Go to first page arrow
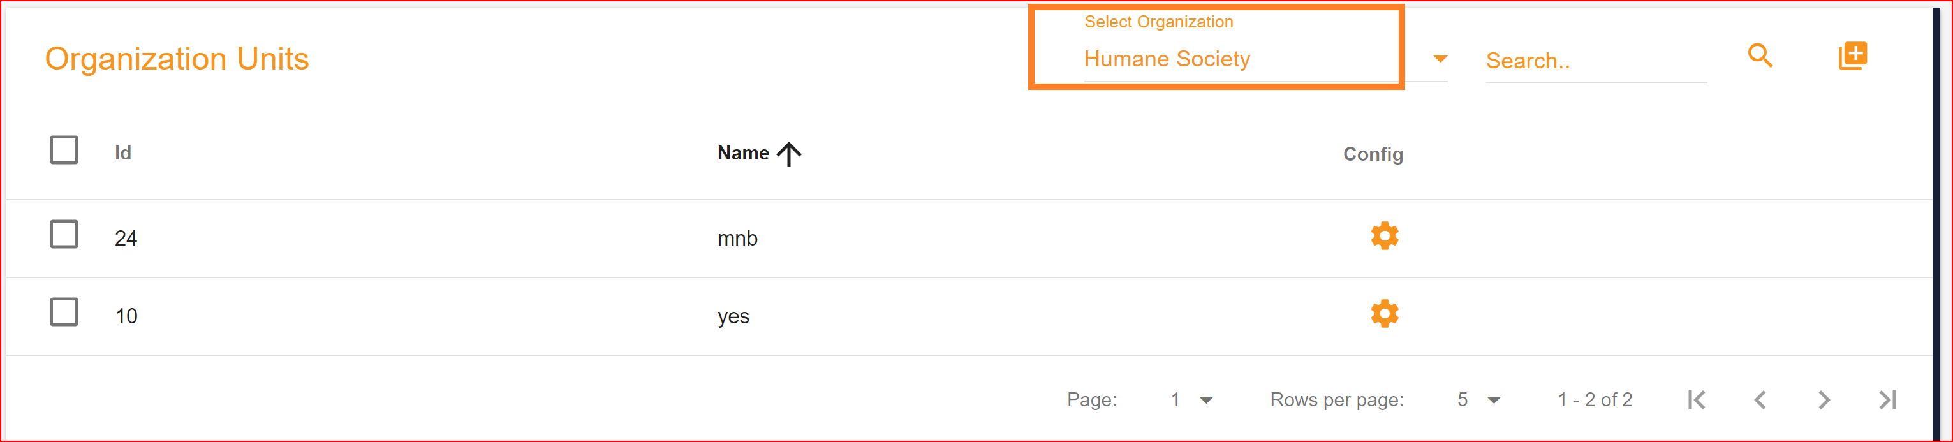This screenshot has height=442, width=1953. click(x=1697, y=399)
